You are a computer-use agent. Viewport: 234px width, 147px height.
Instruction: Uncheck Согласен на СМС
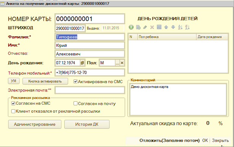click(x=13, y=103)
